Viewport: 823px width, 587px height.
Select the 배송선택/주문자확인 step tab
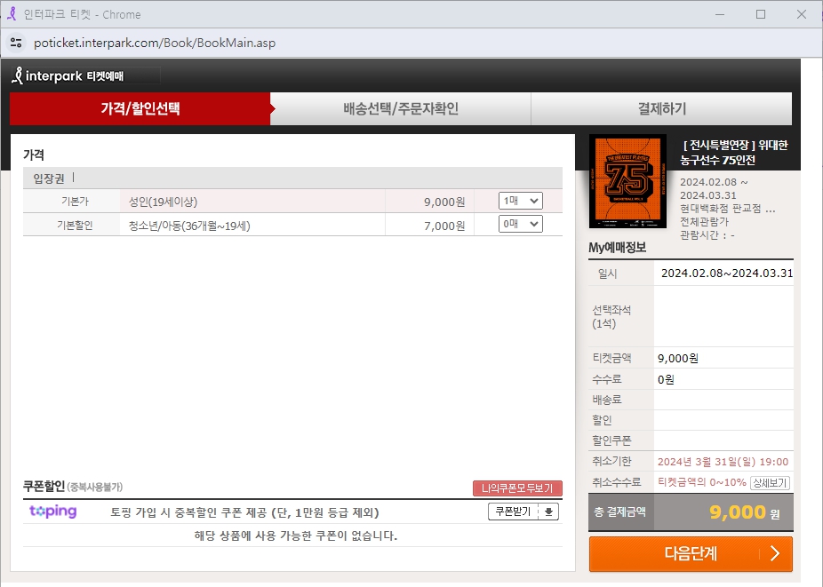pos(401,108)
